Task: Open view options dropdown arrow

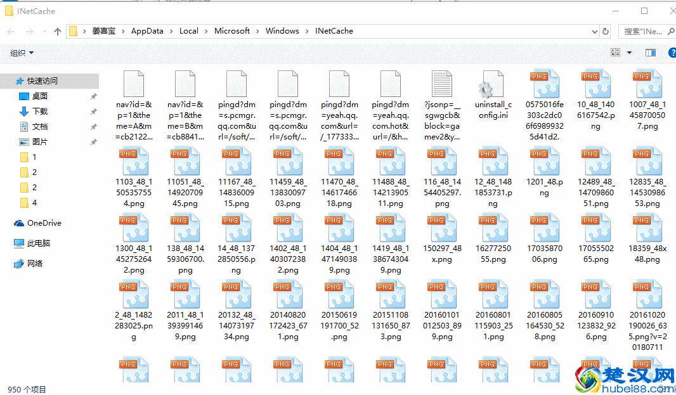Action: click(x=629, y=53)
